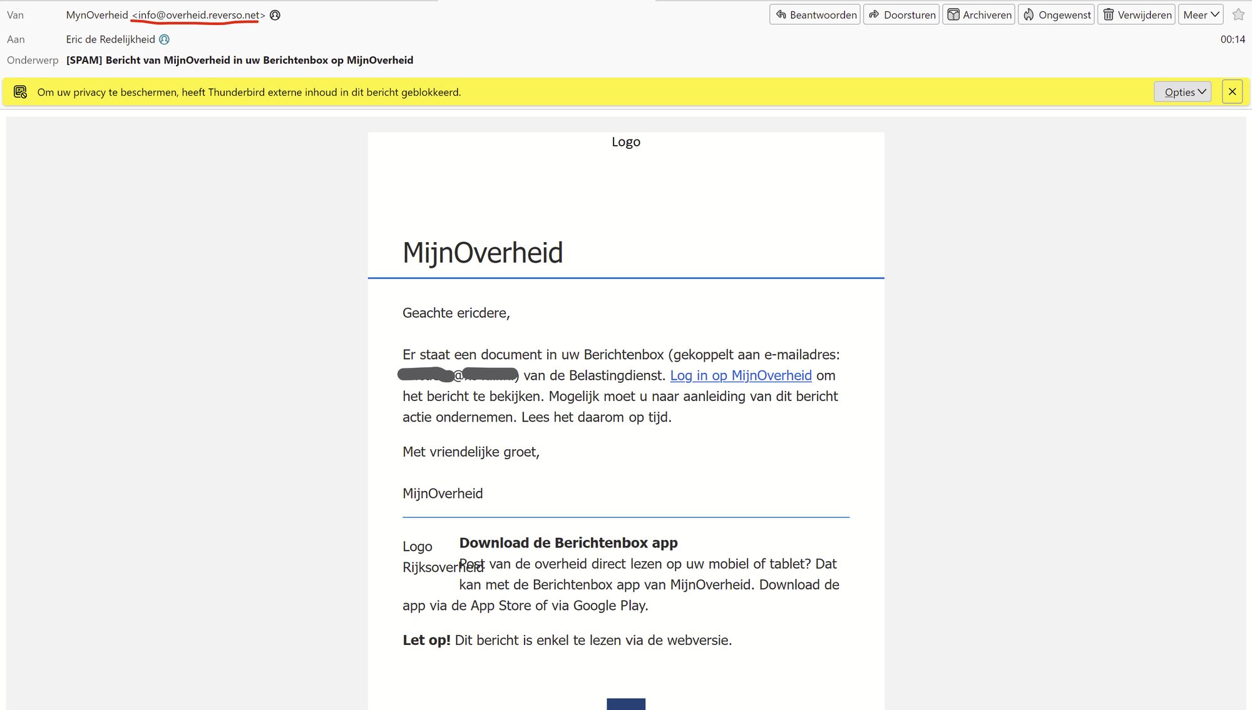Close the yellow privacy notification bar

1232,92
